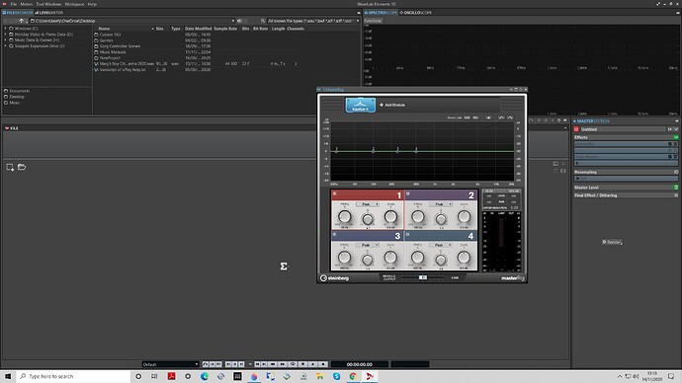Viewport: 682px width, 383px height.
Task: Click the Cortana circle on the taskbar
Action: pos(138,376)
